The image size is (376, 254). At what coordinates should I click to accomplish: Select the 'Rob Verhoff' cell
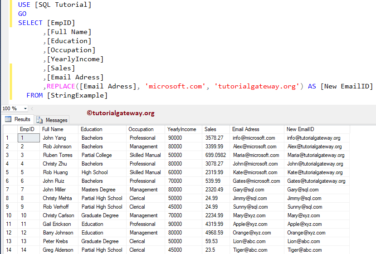click(x=59, y=207)
